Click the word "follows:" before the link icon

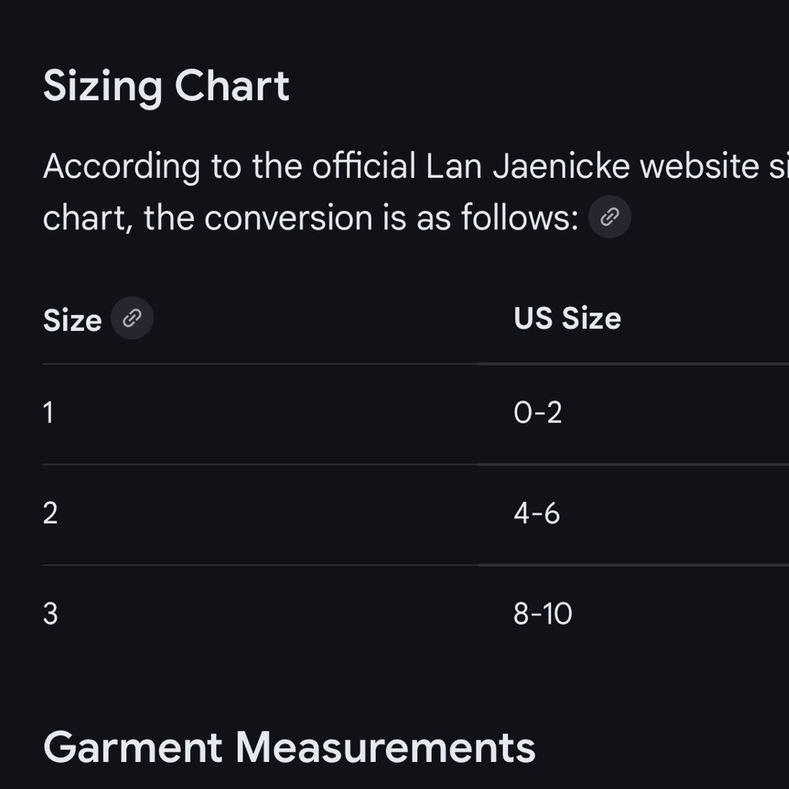520,218
